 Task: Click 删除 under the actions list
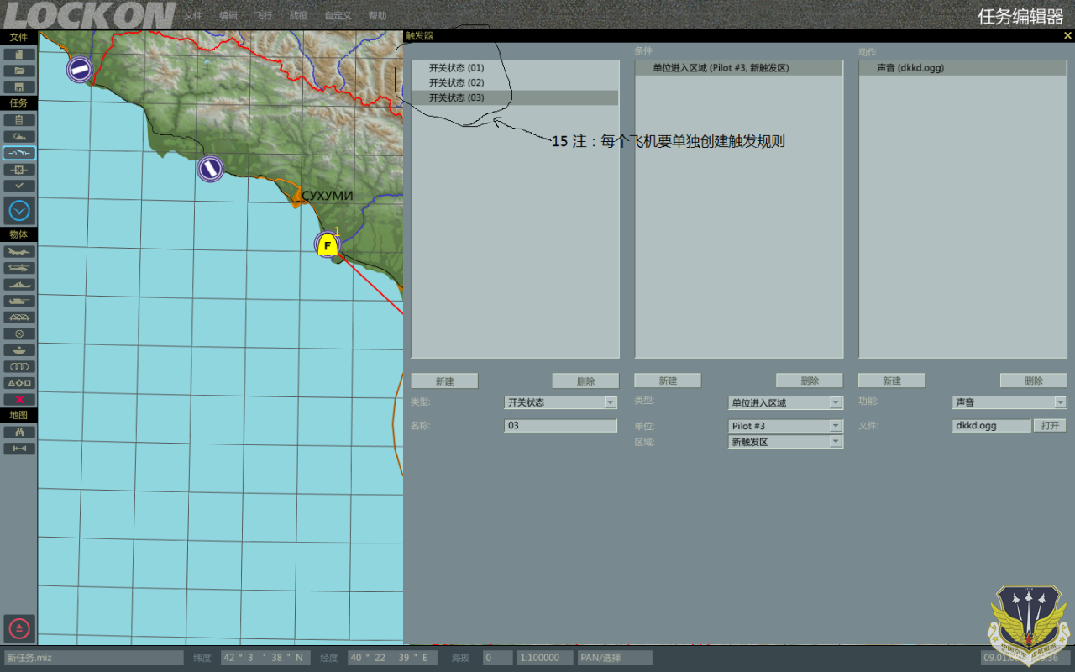click(x=1033, y=381)
